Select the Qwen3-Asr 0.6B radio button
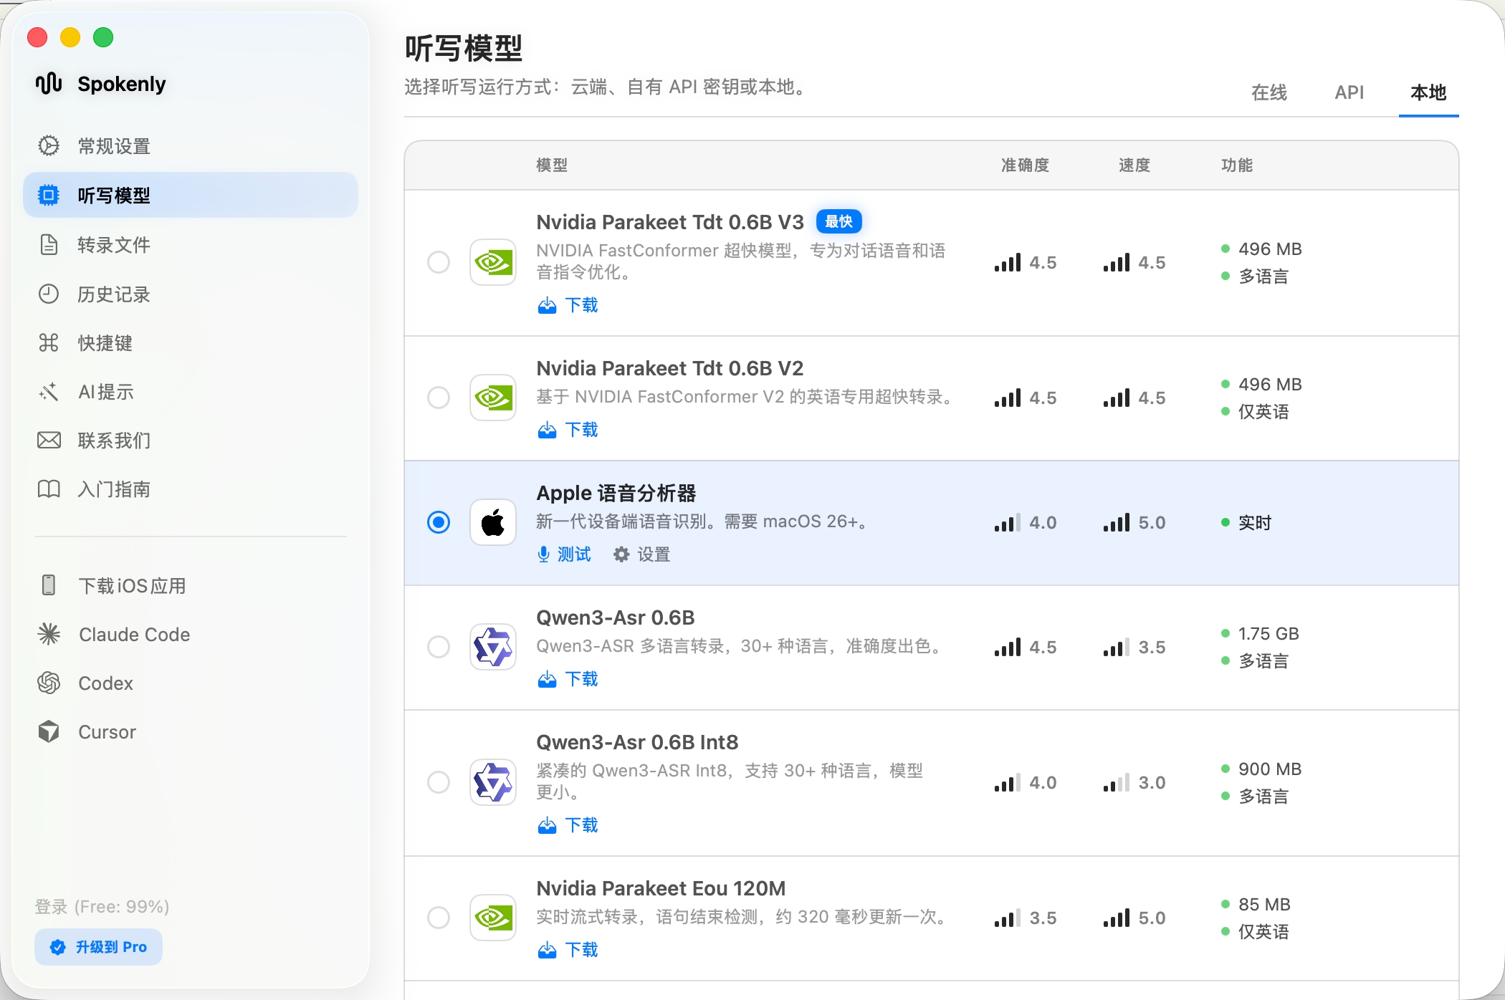1505x1000 pixels. (439, 647)
